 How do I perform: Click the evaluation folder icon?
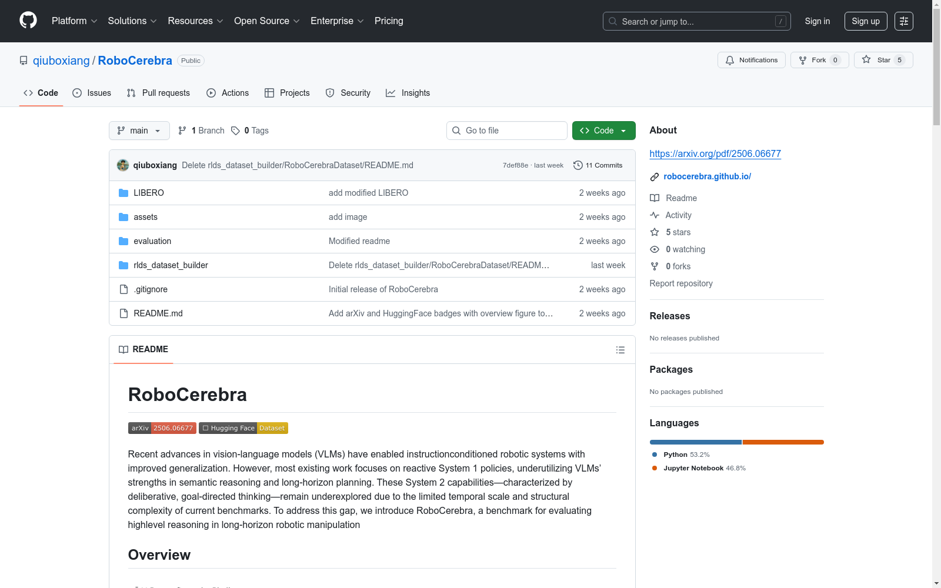(124, 241)
